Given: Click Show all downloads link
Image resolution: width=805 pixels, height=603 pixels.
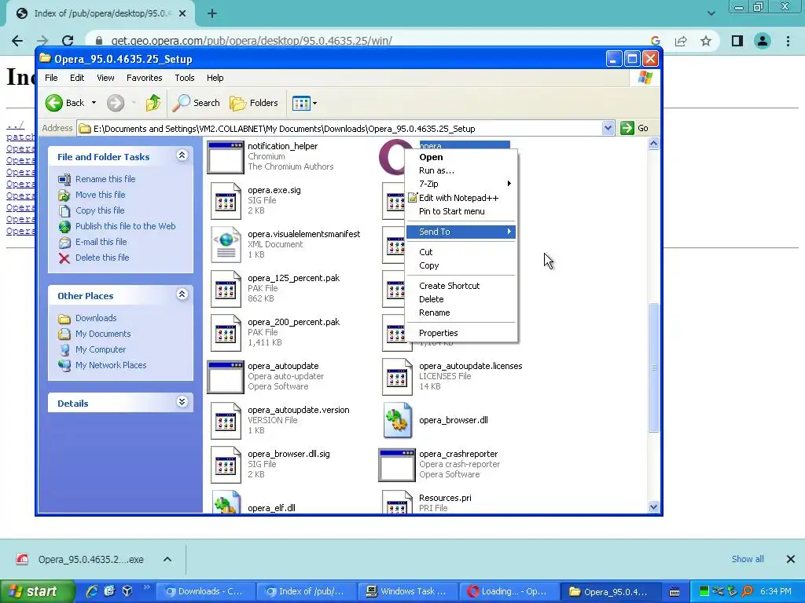Looking at the screenshot, I should point(748,559).
